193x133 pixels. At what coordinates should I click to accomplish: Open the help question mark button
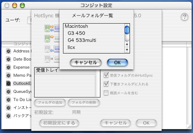click(185, 17)
